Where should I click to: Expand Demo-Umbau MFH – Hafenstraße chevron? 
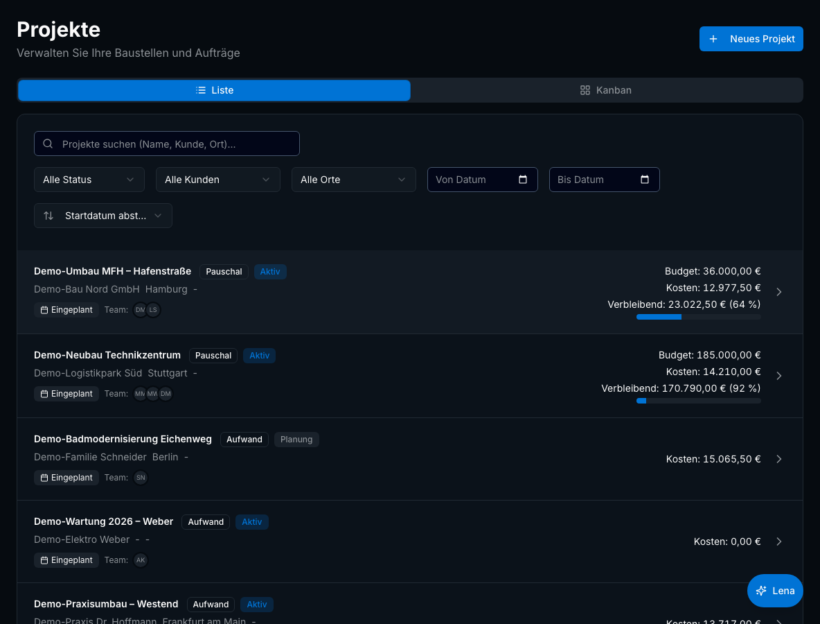point(778,292)
